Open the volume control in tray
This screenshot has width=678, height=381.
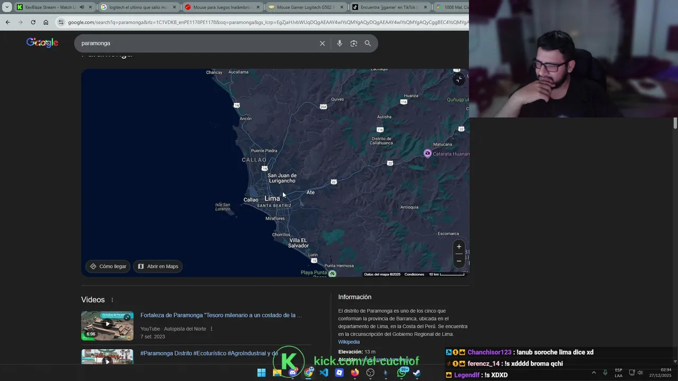pos(640,373)
